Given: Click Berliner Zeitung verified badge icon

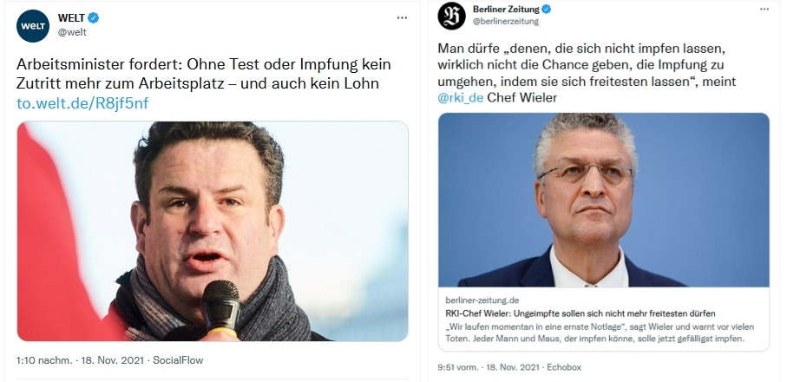Looking at the screenshot, I should pyautogui.click(x=547, y=9).
